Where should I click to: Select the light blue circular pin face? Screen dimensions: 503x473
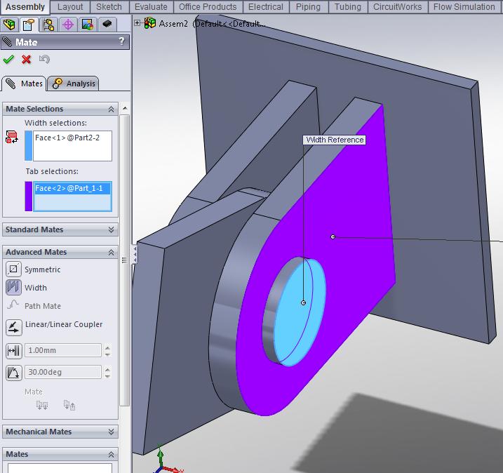(300, 314)
